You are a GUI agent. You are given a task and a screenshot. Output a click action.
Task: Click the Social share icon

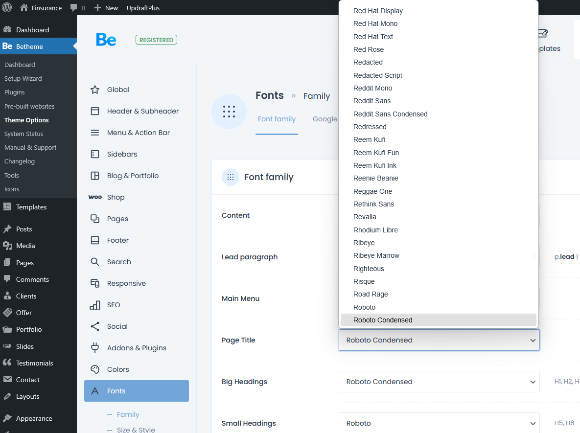95,326
